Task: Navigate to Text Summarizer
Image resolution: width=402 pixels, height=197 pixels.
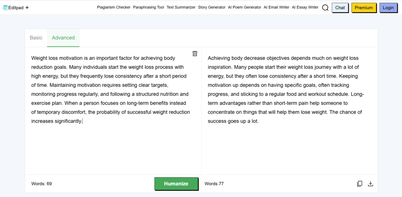Action: click(x=181, y=7)
